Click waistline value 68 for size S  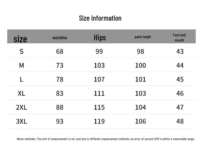(60, 51)
